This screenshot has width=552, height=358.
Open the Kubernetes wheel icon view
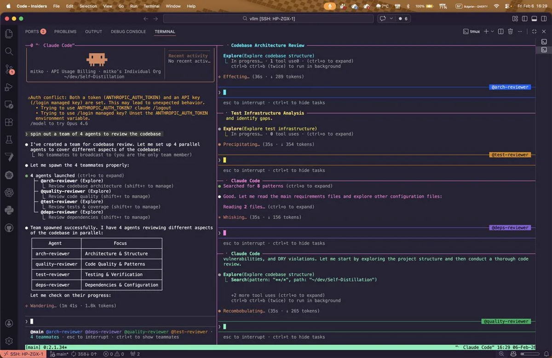(9, 175)
